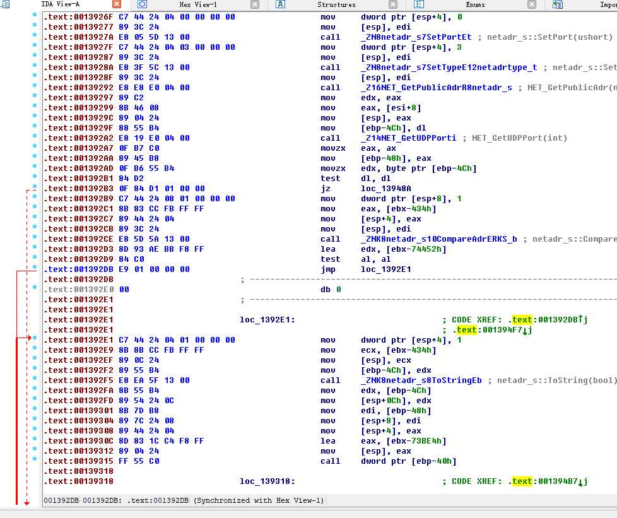This screenshot has height=518, width=617.
Task: Follow the NET_GetPublicAdr call target
Action: coord(437,87)
